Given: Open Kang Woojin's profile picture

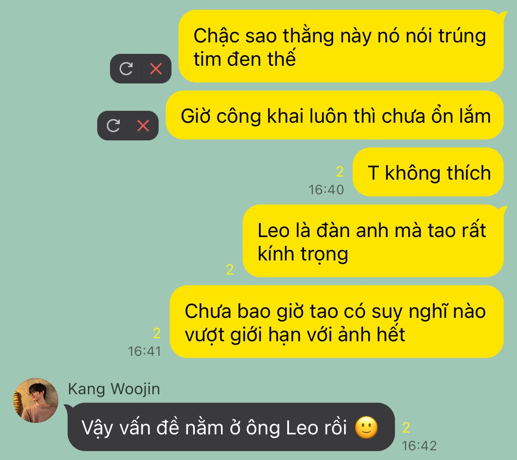Looking at the screenshot, I should tap(36, 400).
